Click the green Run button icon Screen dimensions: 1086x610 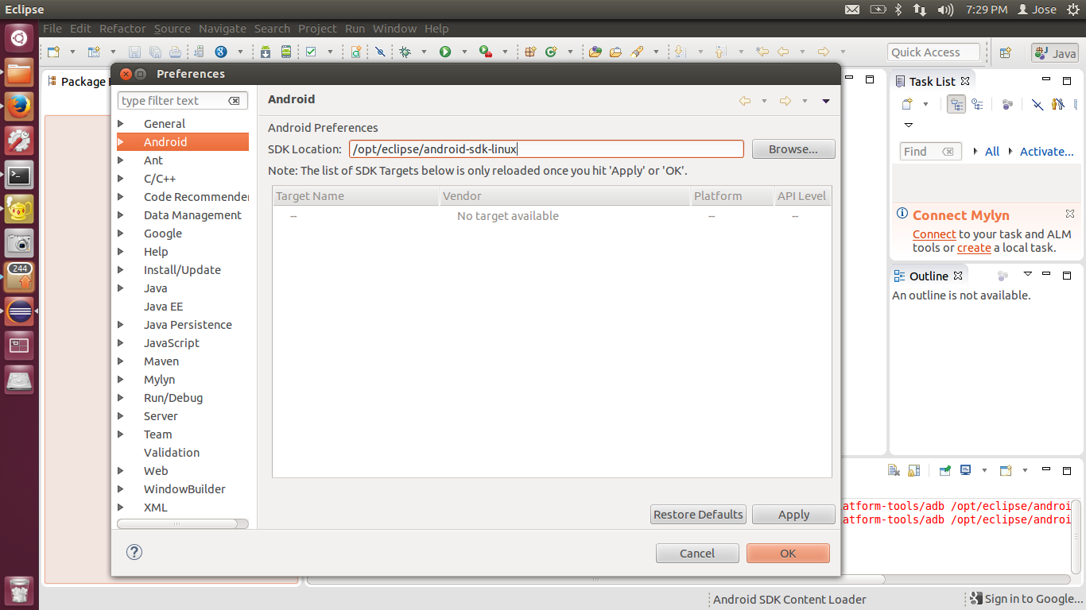pyautogui.click(x=445, y=52)
